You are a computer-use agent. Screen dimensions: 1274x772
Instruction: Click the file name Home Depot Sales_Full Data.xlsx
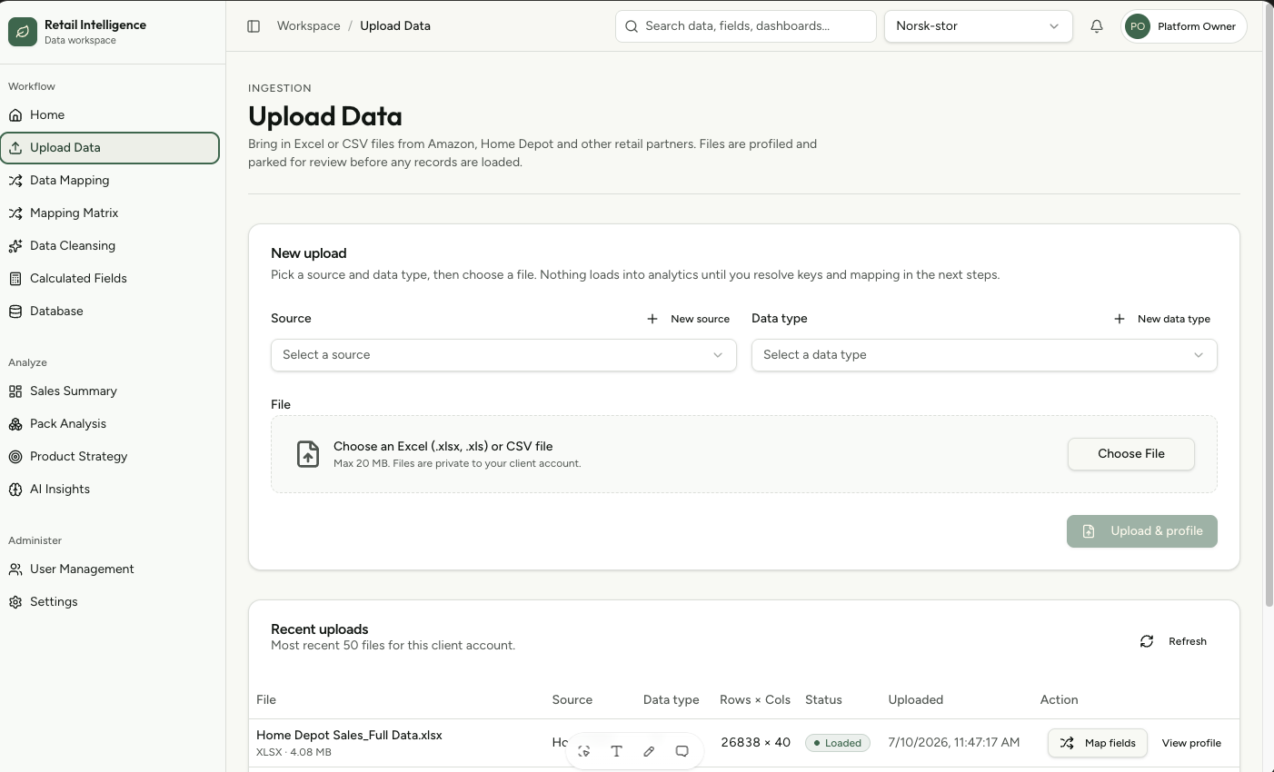pyautogui.click(x=349, y=736)
